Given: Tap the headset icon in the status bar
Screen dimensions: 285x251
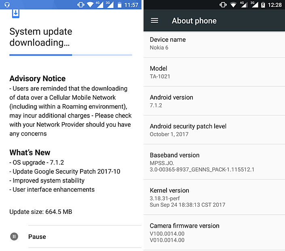Looking at the screenshot, I should [x=6, y=5].
